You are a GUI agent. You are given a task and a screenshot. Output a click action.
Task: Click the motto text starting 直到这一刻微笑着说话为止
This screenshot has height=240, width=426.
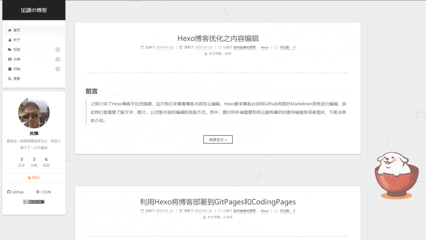click(x=34, y=144)
